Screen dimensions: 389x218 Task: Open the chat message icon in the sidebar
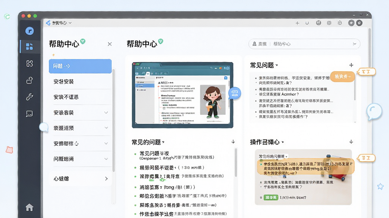(x=30, y=114)
